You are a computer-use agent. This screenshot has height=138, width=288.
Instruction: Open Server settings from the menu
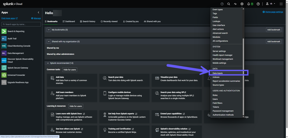pyautogui.click(x=219, y=51)
